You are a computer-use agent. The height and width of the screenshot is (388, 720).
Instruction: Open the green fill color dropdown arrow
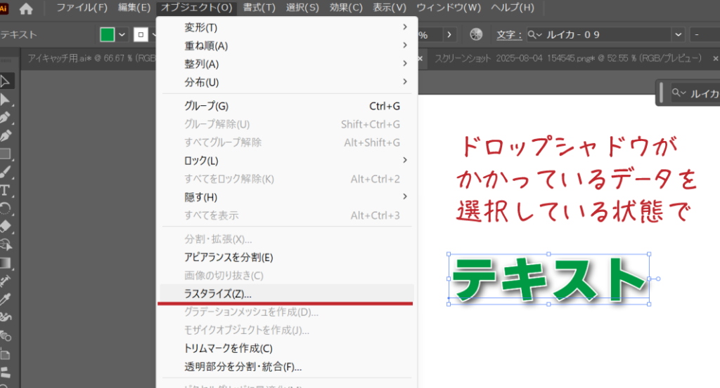coord(122,34)
